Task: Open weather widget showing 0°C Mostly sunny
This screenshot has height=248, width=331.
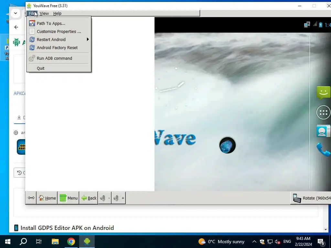Action: (x=221, y=242)
